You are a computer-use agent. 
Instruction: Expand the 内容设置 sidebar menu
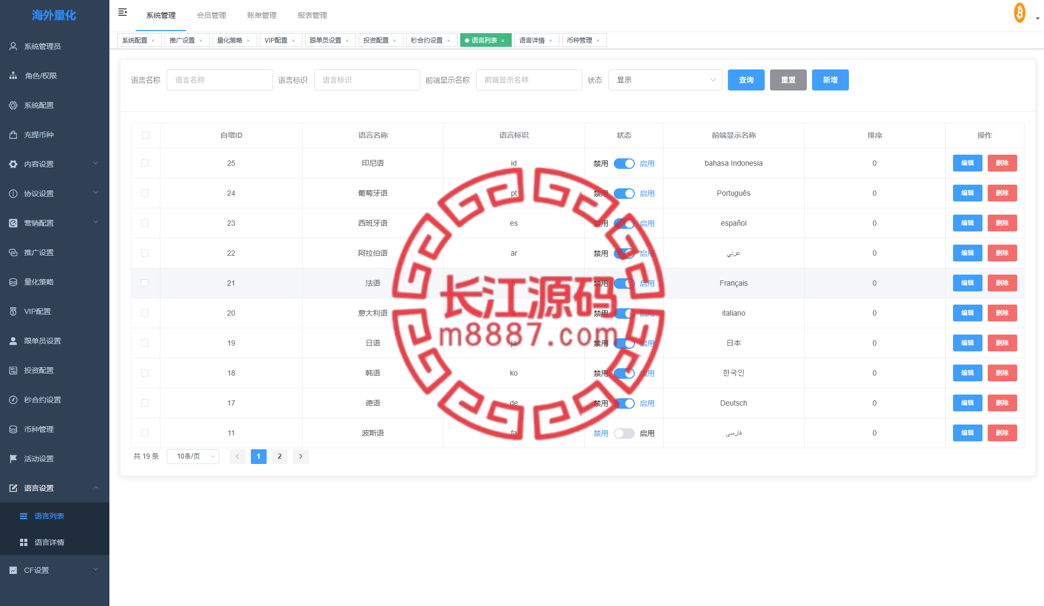96,163
